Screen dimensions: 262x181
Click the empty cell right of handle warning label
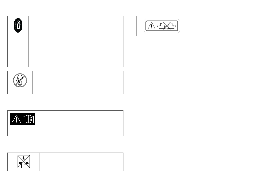tap(220, 26)
